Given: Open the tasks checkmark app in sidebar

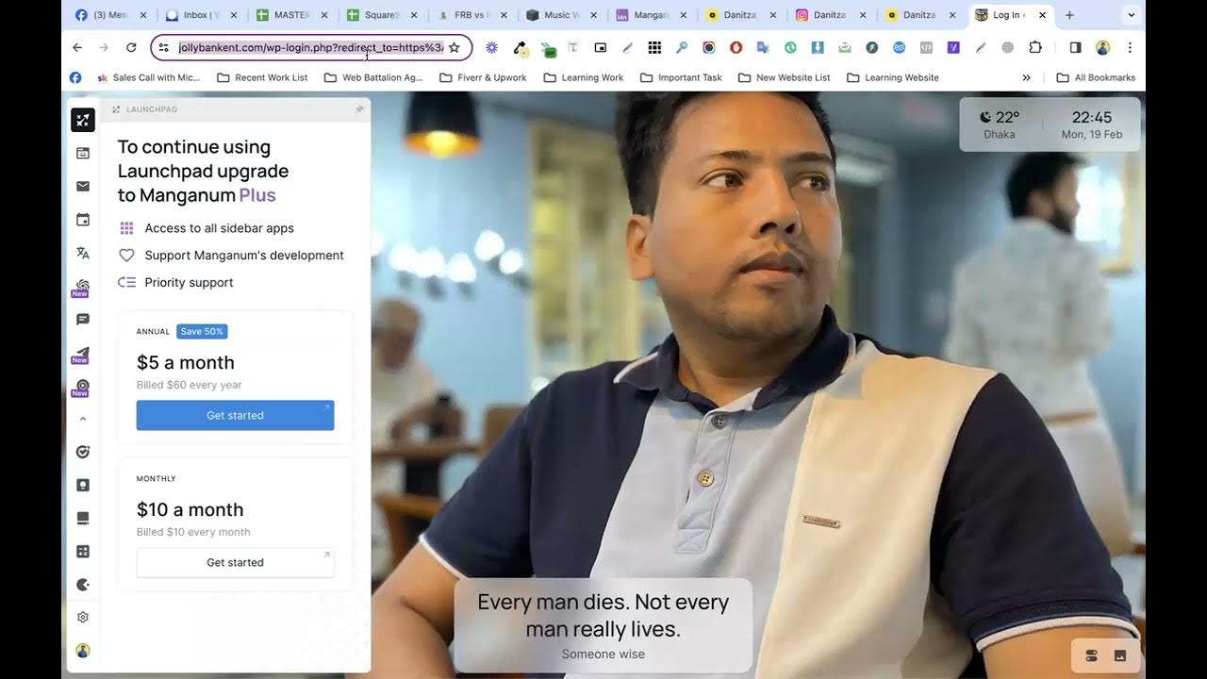Looking at the screenshot, I should pos(83,452).
